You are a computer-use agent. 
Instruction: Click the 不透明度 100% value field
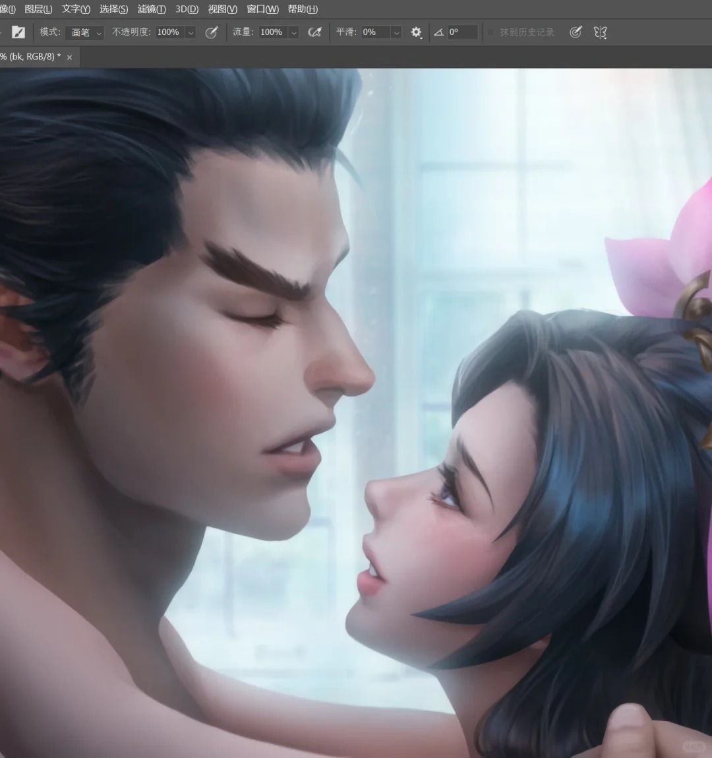[x=171, y=32]
